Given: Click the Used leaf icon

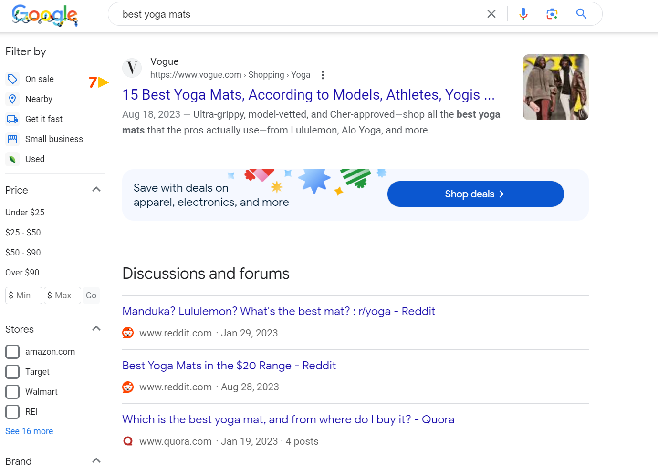Looking at the screenshot, I should (x=12, y=159).
